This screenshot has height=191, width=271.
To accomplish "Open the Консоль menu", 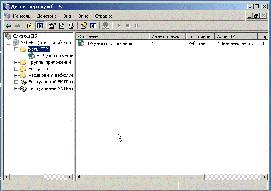I will click(22, 16).
